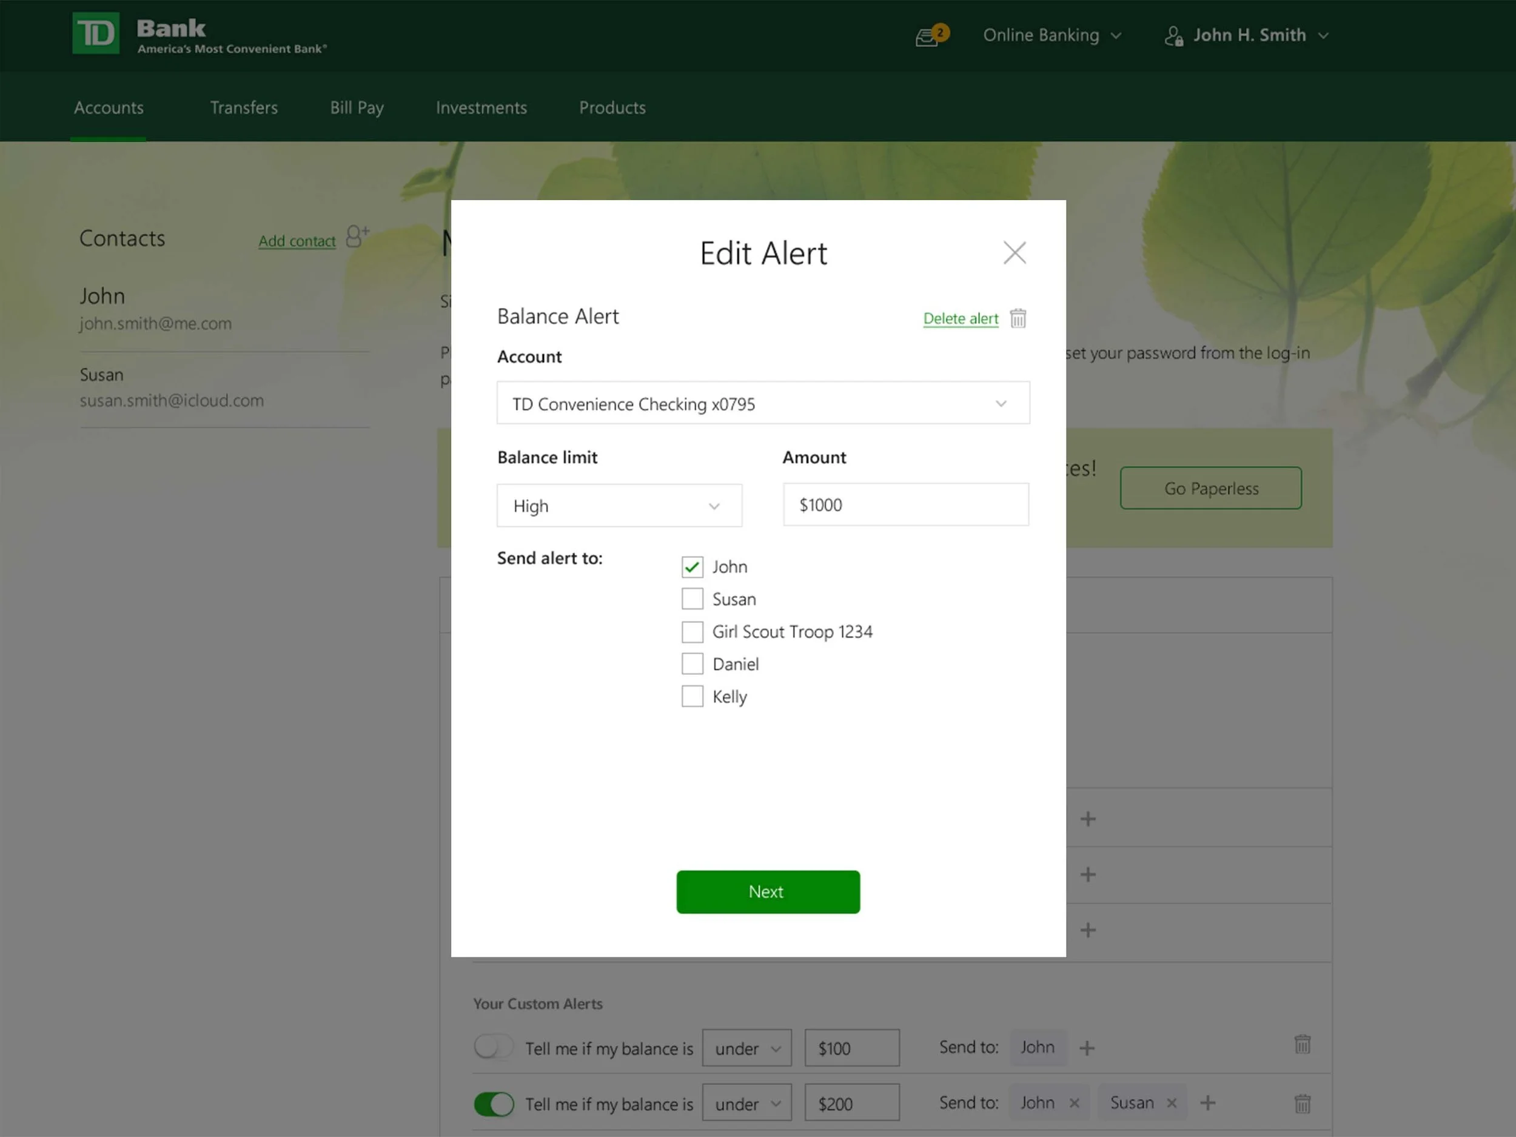Viewport: 1516px width, 1137px height.
Task: Click the trash icon on the $100 alert row
Action: tap(1302, 1044)
